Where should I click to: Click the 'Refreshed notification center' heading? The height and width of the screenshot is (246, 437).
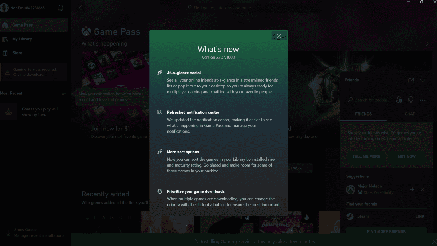click(x=193, y=112)
